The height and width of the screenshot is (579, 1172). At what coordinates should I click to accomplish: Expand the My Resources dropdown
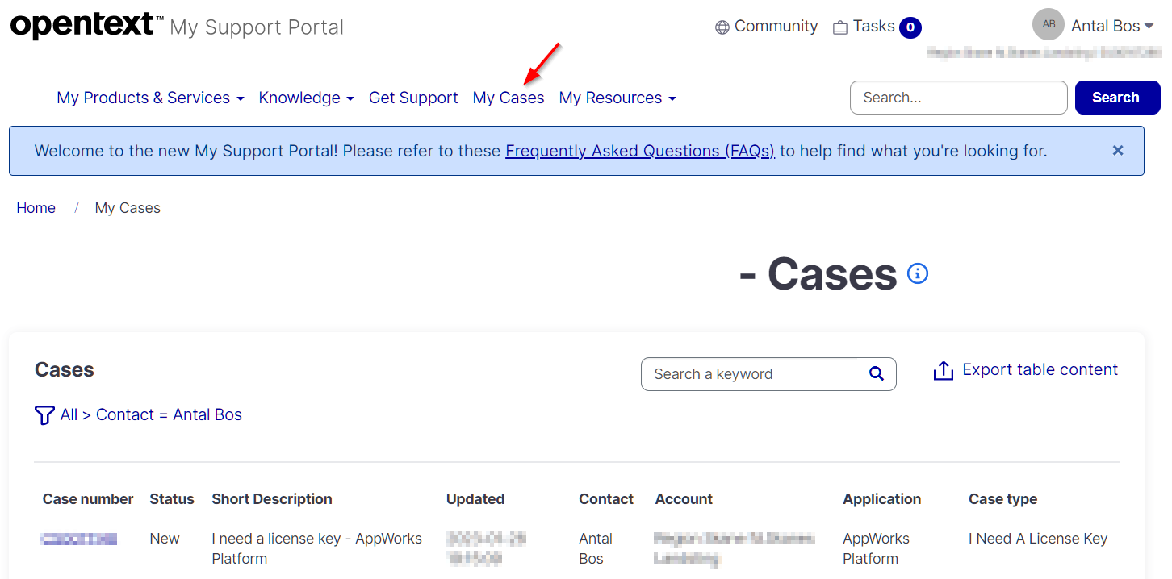pyautogui.click(x=617, y=98)
